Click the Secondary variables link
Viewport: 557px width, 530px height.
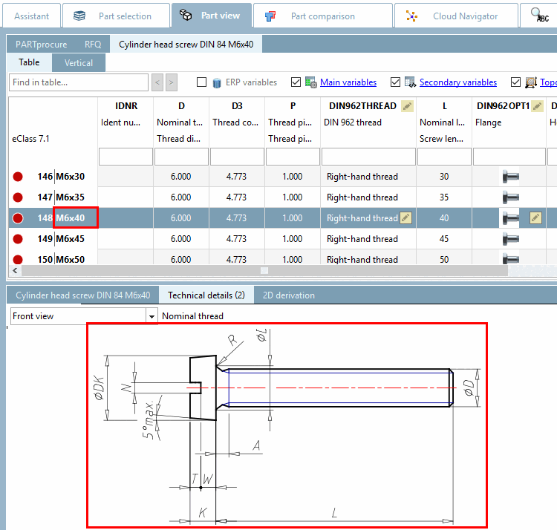point(457,82)
